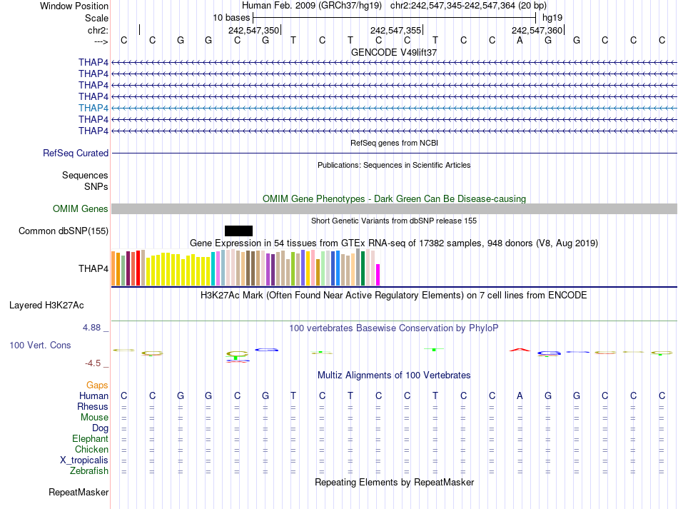
Task: Open the GENCODE V49lift37 track title
Action: [x=394, y=52]
